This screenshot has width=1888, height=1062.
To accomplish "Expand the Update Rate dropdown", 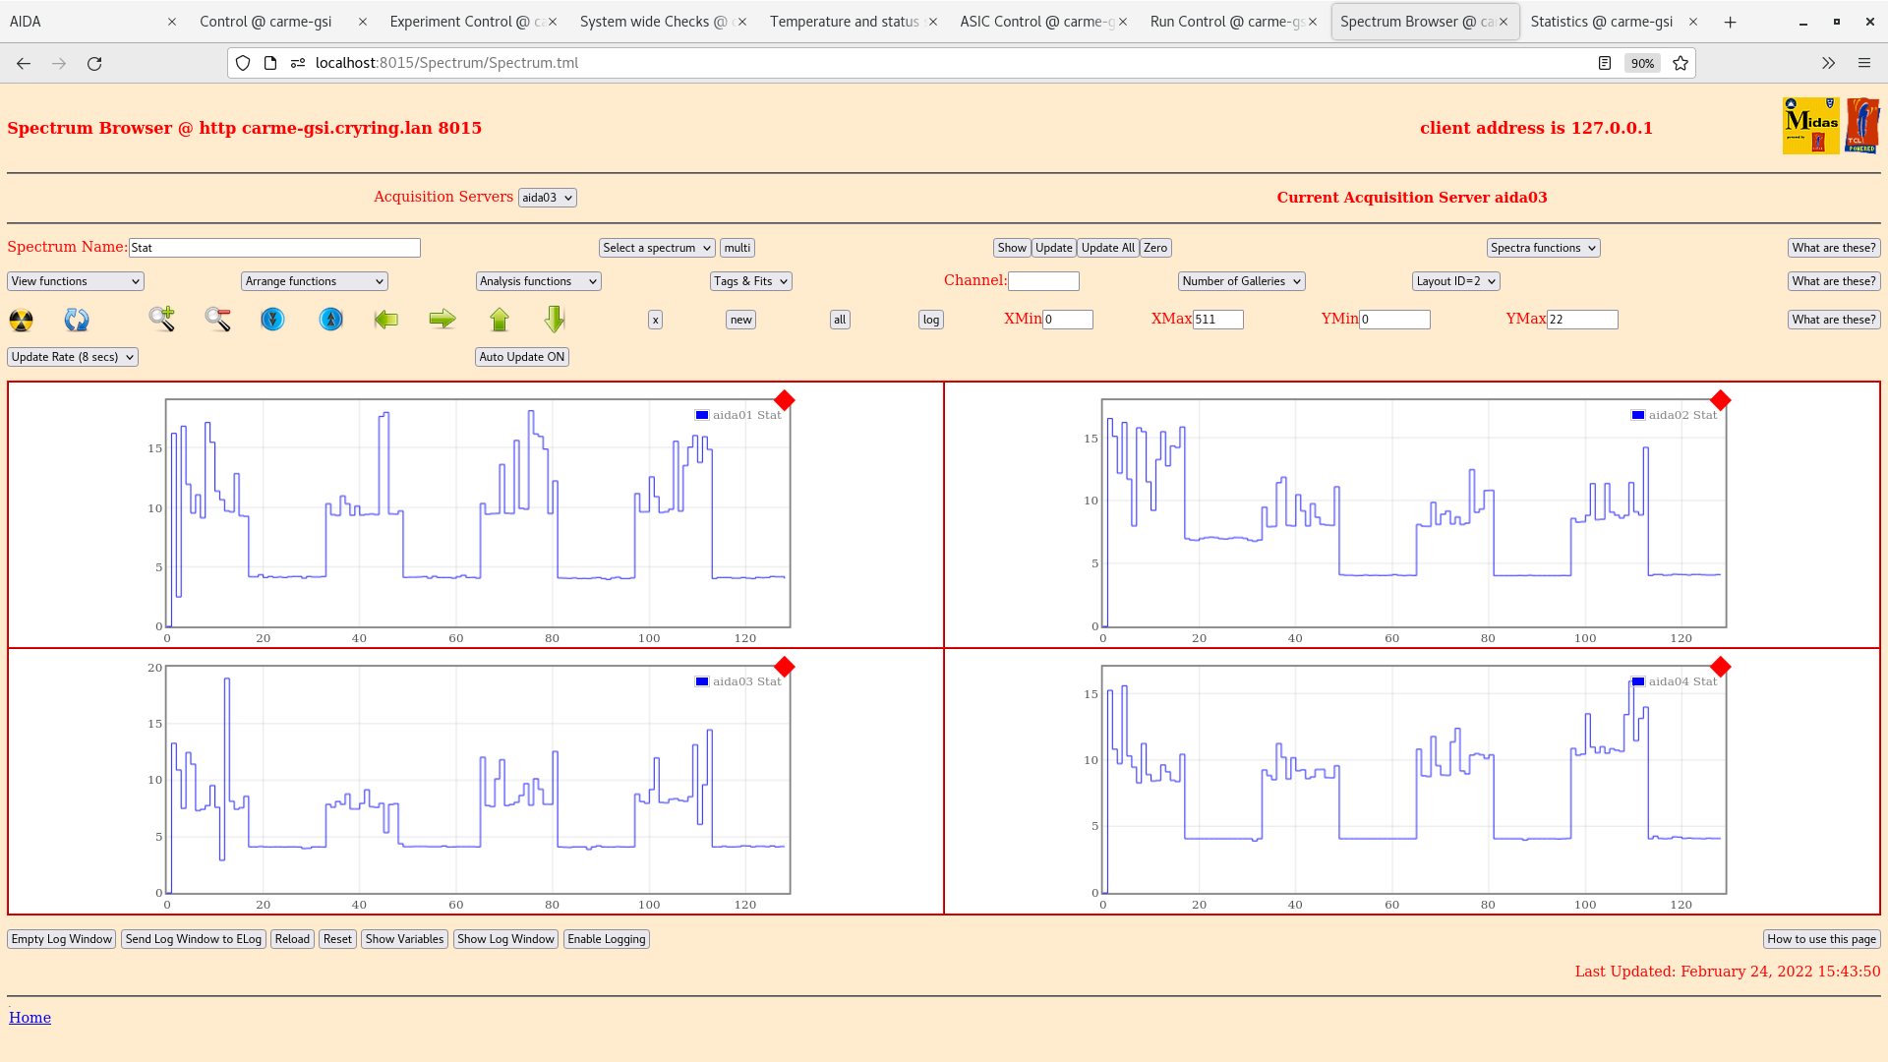I will click(x=73, y=357).
